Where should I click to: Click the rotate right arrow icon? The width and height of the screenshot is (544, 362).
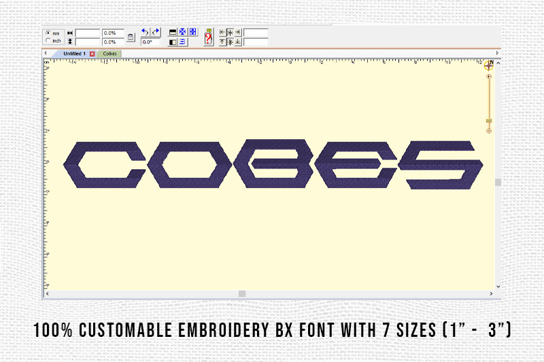point(156,32)
